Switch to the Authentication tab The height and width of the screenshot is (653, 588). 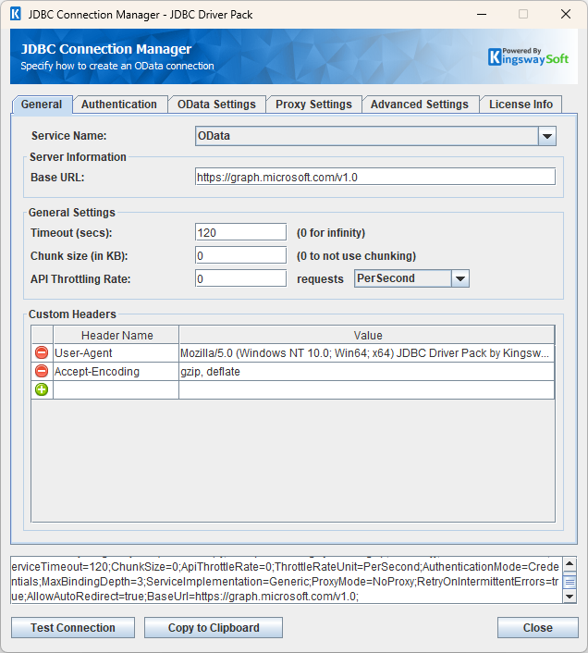pyautogui.click(x=119, y=105)
